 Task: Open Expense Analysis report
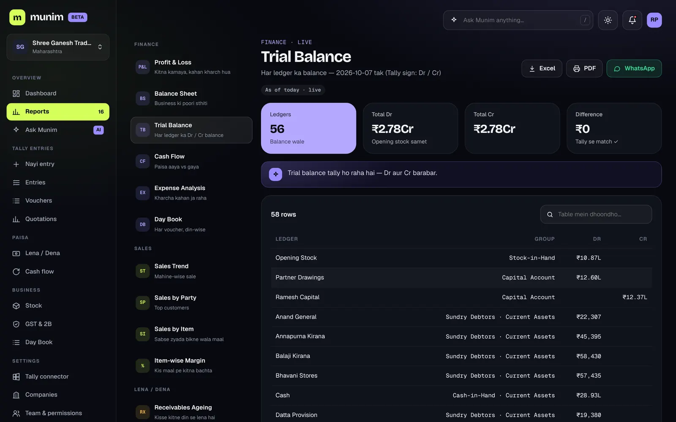[191, 193]
